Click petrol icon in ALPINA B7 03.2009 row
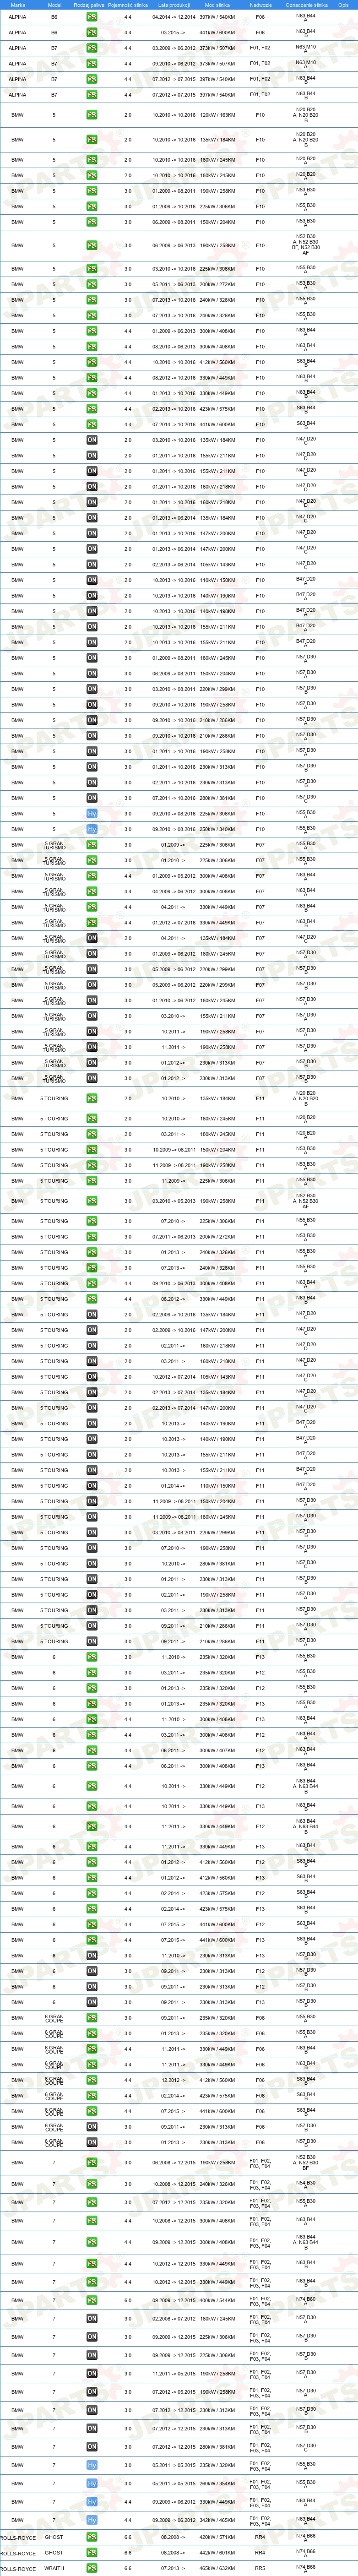This screenshot has height=2576, width=358. coord(92,48)
